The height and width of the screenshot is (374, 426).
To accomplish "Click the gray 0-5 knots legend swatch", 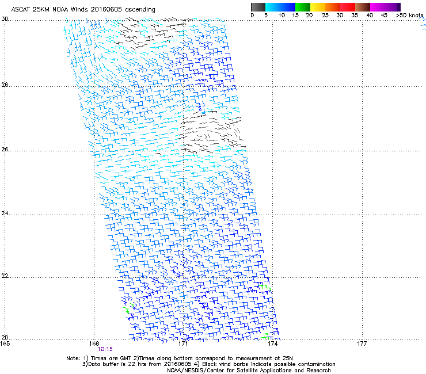I will [258, 7].
